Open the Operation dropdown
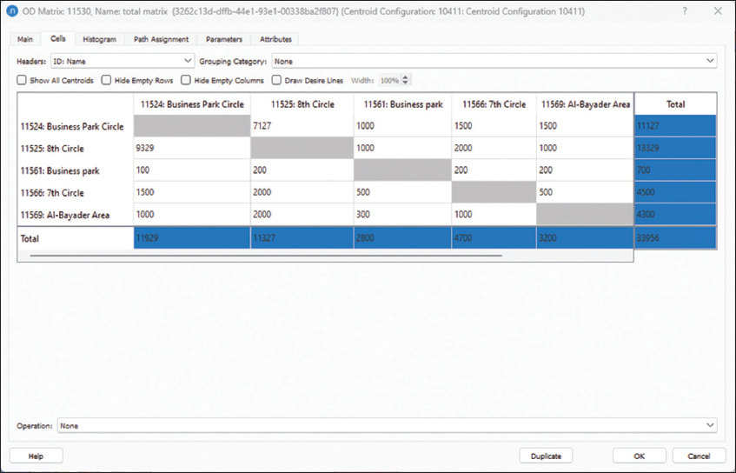This screenshot has height=473, width=736. coord(388,425)
